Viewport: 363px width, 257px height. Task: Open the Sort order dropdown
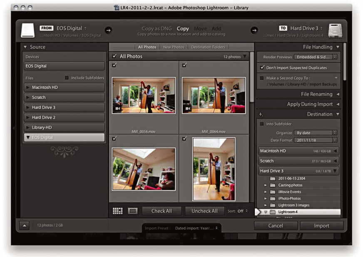(x=243, y=211)
